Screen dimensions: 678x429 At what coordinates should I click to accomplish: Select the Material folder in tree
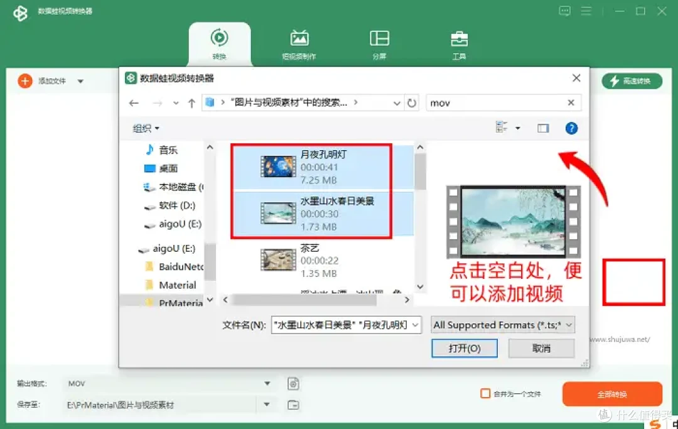pyautogui.click(x=171, y=285)
